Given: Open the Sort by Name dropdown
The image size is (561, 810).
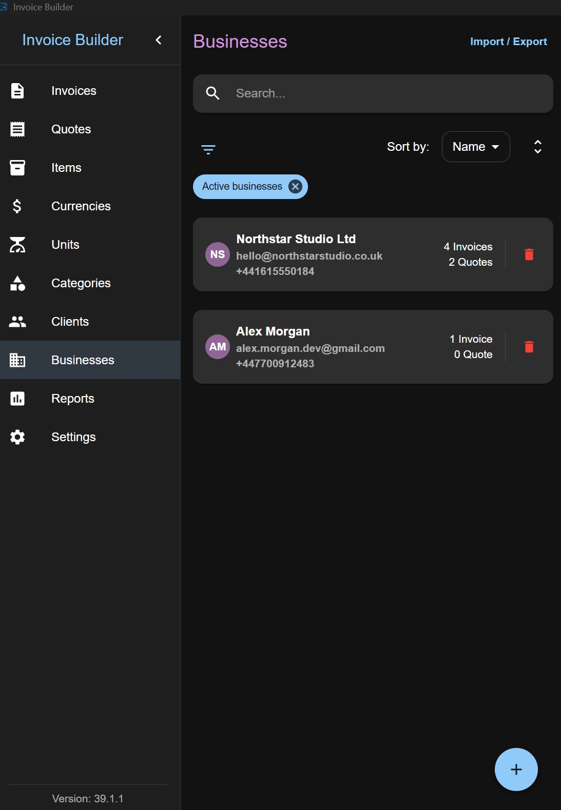Looking at the screenshot, I should 476,147.
